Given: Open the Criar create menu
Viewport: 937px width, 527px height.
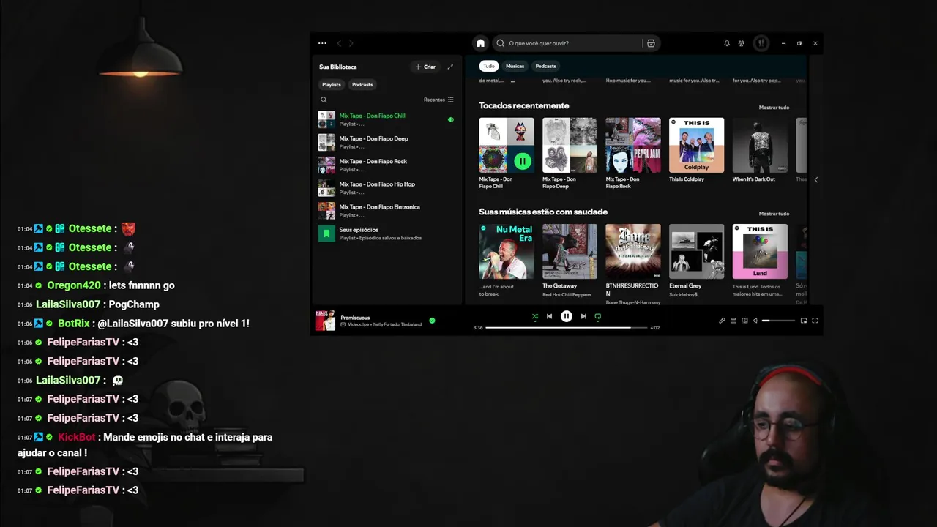Looking at the screenshot, I should pyautogui.click(x=425, y=67).
